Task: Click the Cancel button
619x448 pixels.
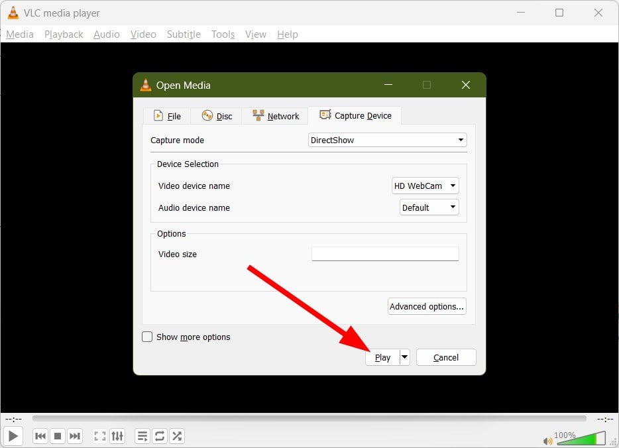Action: [446, 357]
